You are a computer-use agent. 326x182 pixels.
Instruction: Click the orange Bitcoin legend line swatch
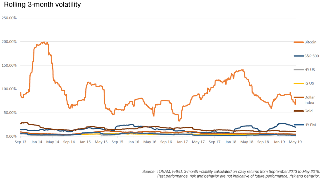click(x=299, y=42)
